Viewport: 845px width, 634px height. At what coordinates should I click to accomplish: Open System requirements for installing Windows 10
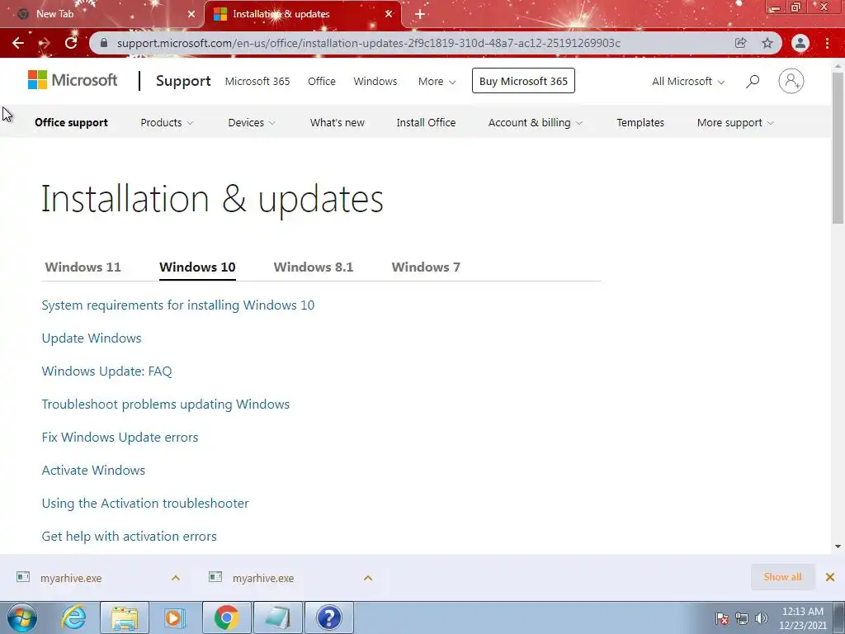[178, 305]
